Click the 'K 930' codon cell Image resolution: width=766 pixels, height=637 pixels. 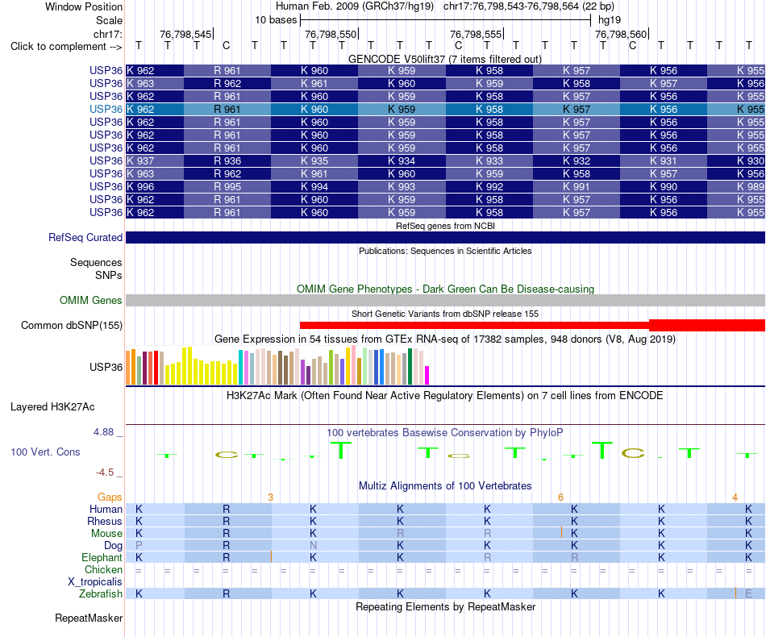coord(736,160)
